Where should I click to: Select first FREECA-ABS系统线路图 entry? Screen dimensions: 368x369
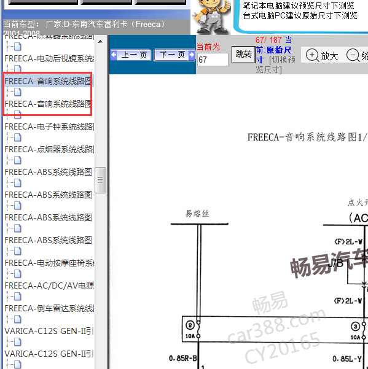(x=48, y=172)
